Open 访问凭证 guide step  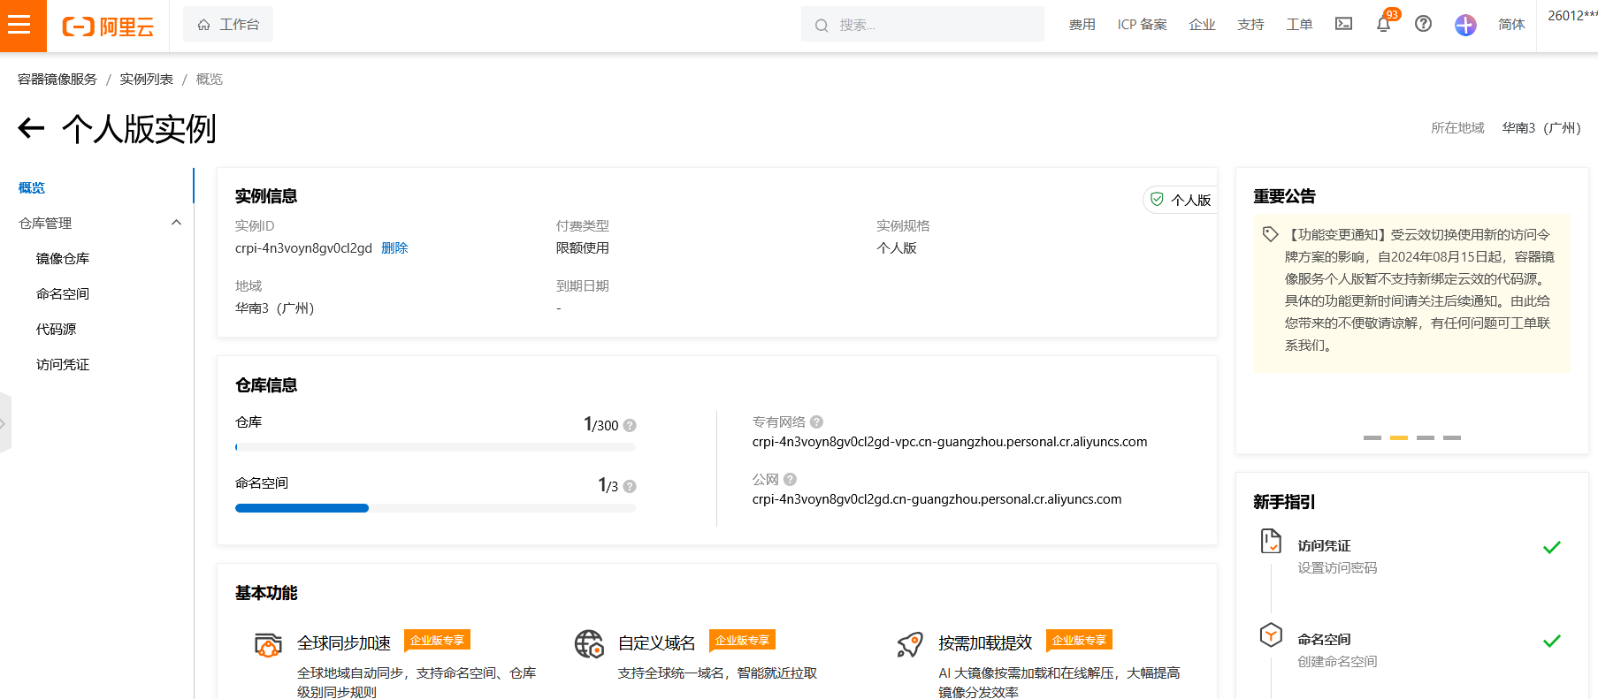(x=1324, y=546)
